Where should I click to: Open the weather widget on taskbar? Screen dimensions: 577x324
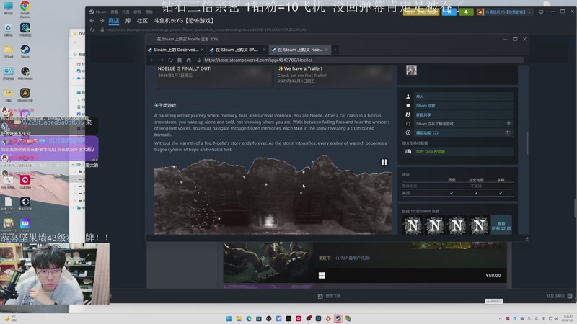pos(10,318)
